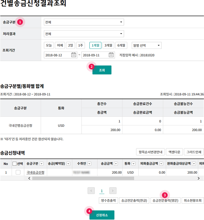204x220 pixels.
Task: Open the start date calendar picker
Action: 74,55
